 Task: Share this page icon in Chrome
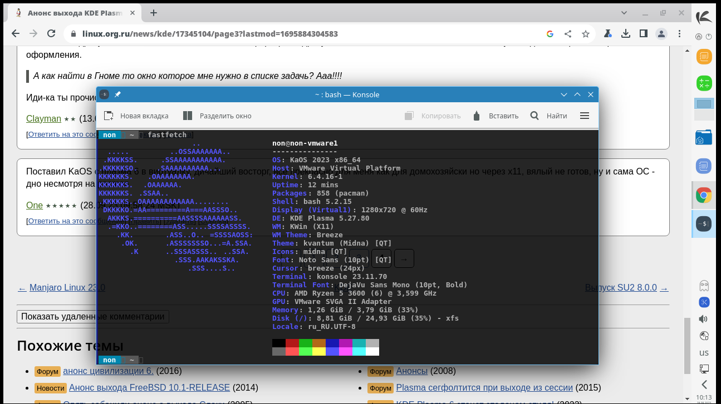click(568, 33)
